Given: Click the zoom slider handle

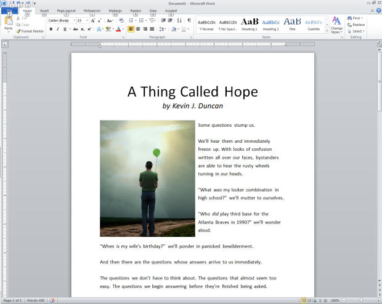Looking at the screenshot, I should (361, 300).
